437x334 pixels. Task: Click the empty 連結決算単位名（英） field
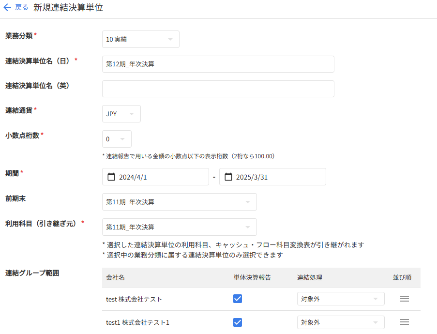tap(218, 89)
